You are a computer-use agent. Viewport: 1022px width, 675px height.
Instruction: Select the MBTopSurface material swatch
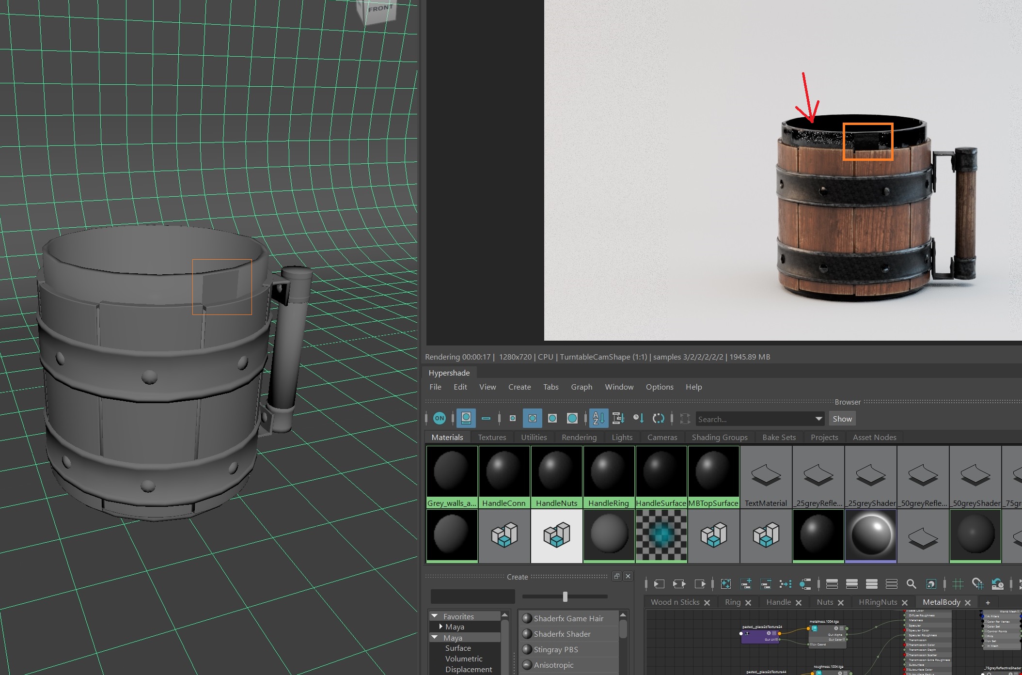coord(713,477)
